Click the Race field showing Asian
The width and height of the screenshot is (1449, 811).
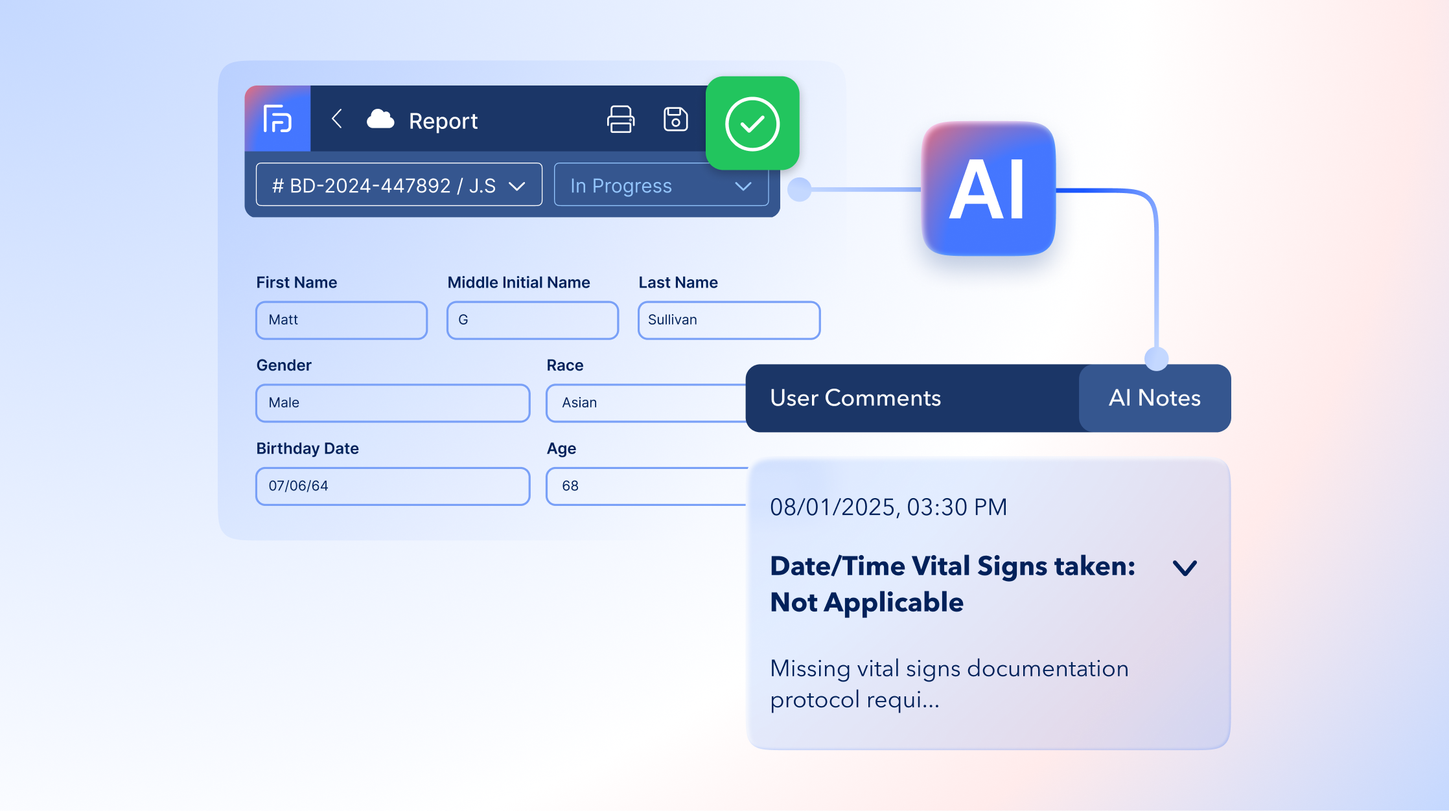[645, 403]
